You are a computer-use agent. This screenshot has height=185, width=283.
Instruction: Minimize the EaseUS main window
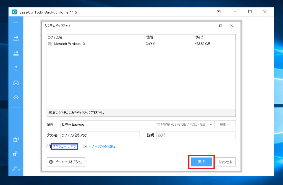point(235,12)
